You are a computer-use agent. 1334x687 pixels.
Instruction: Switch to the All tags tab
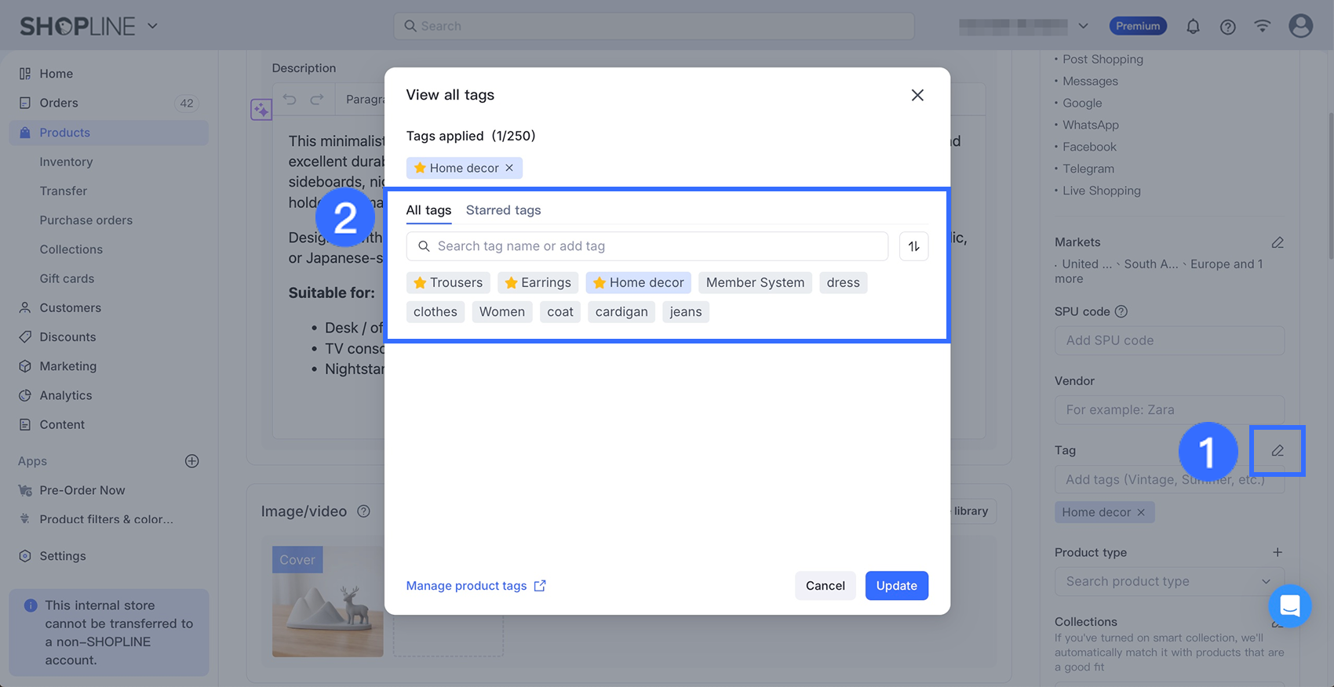click(x=428, y=210)
